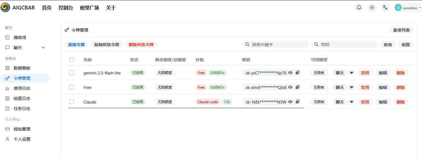The width and height of the screenshot is (422, 157).
Task: Open the 模型广场 nav item
Action: point(89,8)
